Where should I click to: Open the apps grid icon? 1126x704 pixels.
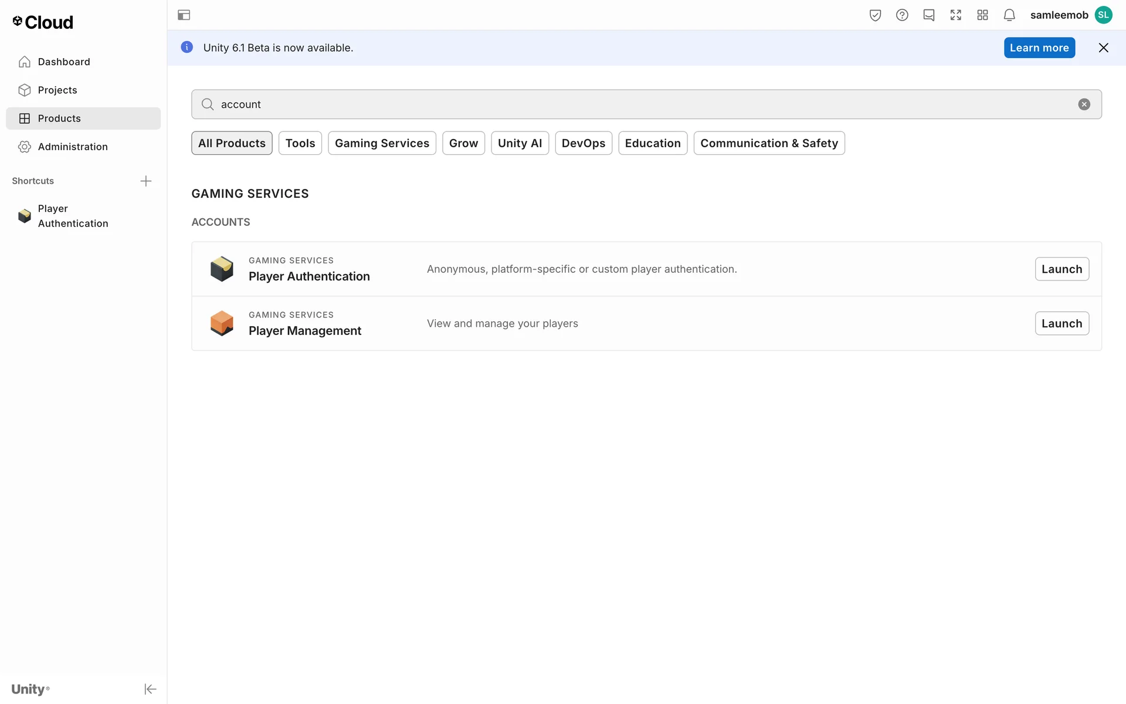(983, 15)
